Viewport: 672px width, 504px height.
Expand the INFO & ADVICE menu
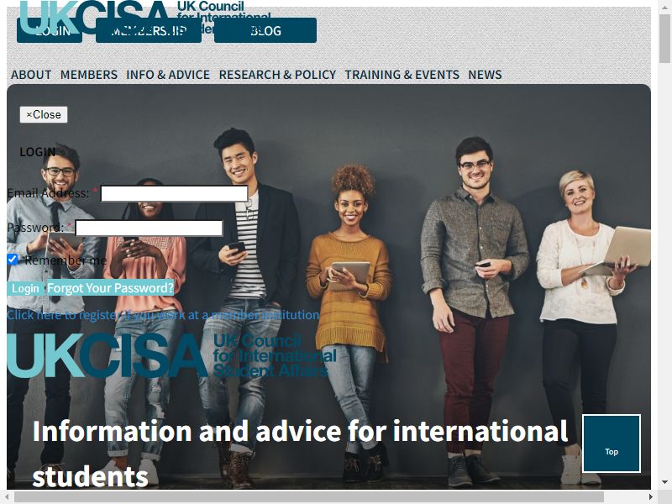click(x=168, y=75)
